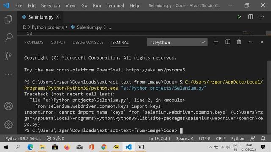Open the Selection menu

tap(50, 5)
